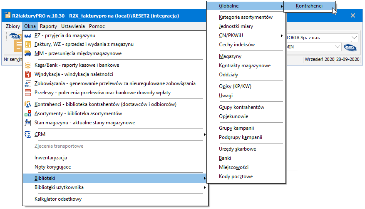The width and height of the screenshot is (365, 209).
Task: Select Noty korygujące entry
Action: 114,167
